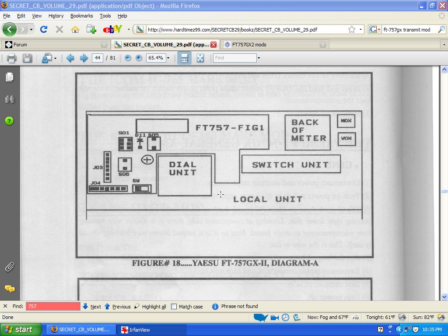448x336 pixels.
Task: Toggle Highlight all in find bar
Action: click(150, 307)
